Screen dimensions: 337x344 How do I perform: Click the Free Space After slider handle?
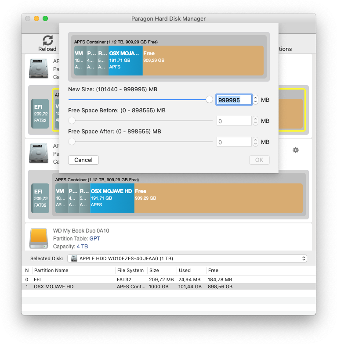72,141
